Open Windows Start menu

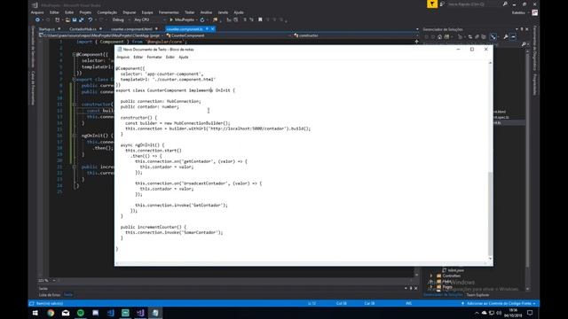click(35, 313)
